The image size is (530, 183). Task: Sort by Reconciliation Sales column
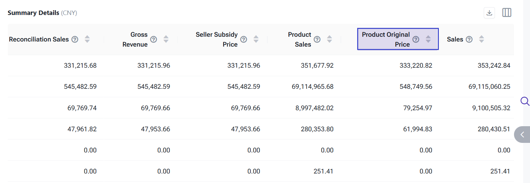87,39
